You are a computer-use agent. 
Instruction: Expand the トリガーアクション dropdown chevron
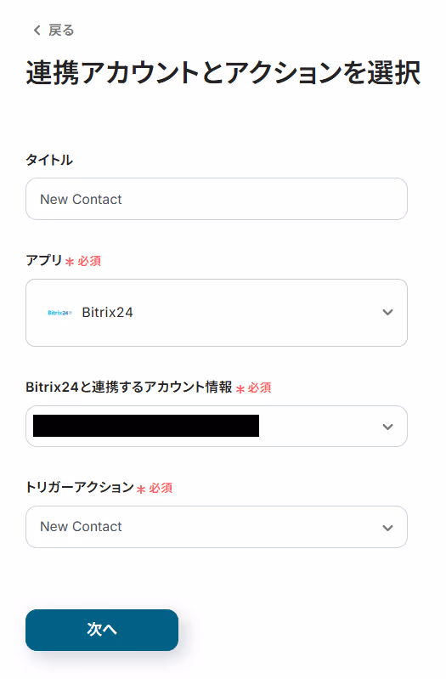pyautogui.click(x=387, y=528)
